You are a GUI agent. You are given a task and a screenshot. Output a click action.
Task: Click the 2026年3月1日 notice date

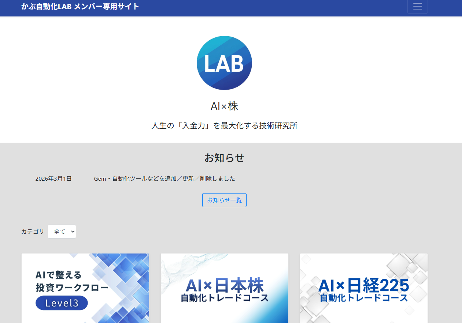coord(53,179)
